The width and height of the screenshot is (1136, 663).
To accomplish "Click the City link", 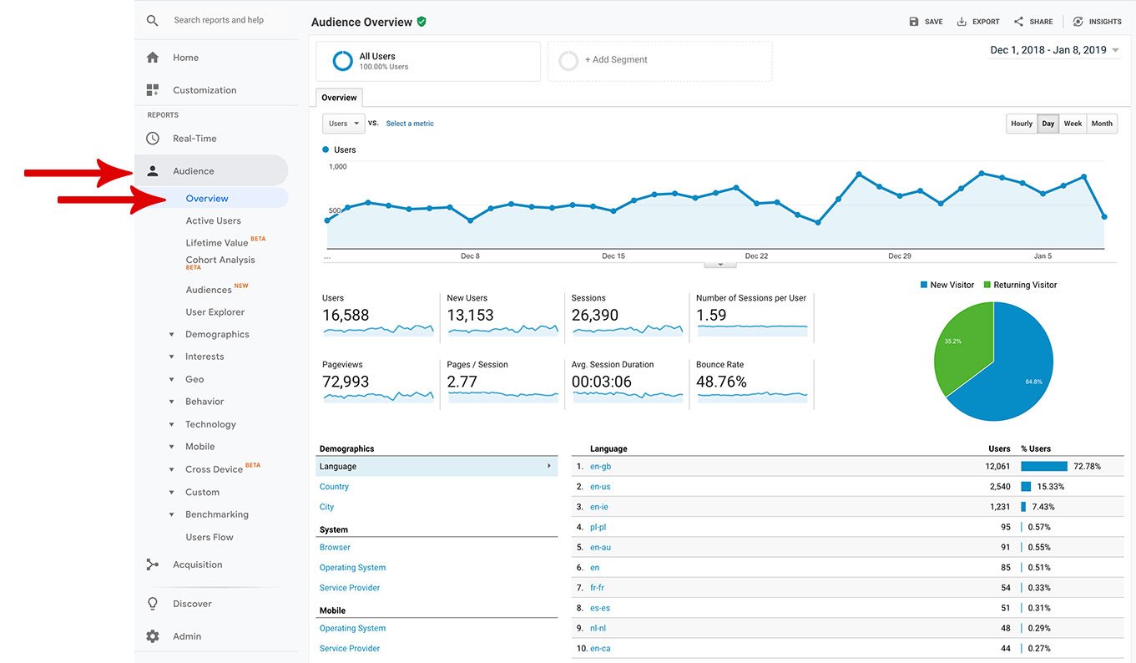I will tap(326, 507).
